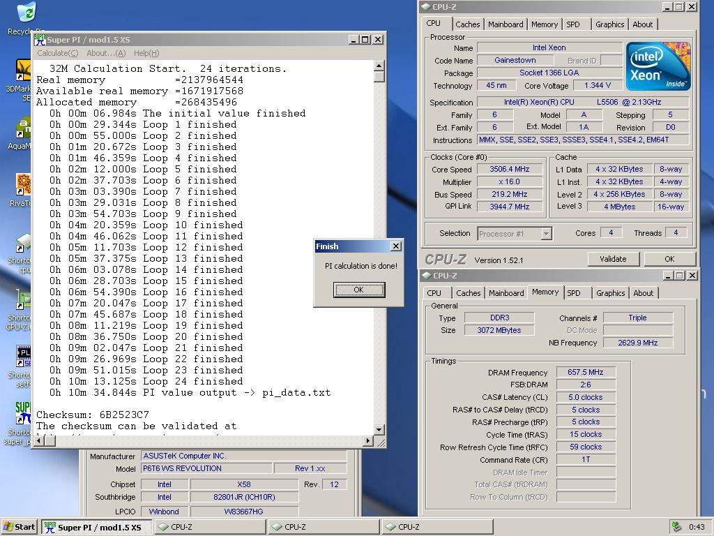Open the setfsb shortcut icon
This screenshot has height=536, width=714.
pyautogui.click(x=23, y=357)
